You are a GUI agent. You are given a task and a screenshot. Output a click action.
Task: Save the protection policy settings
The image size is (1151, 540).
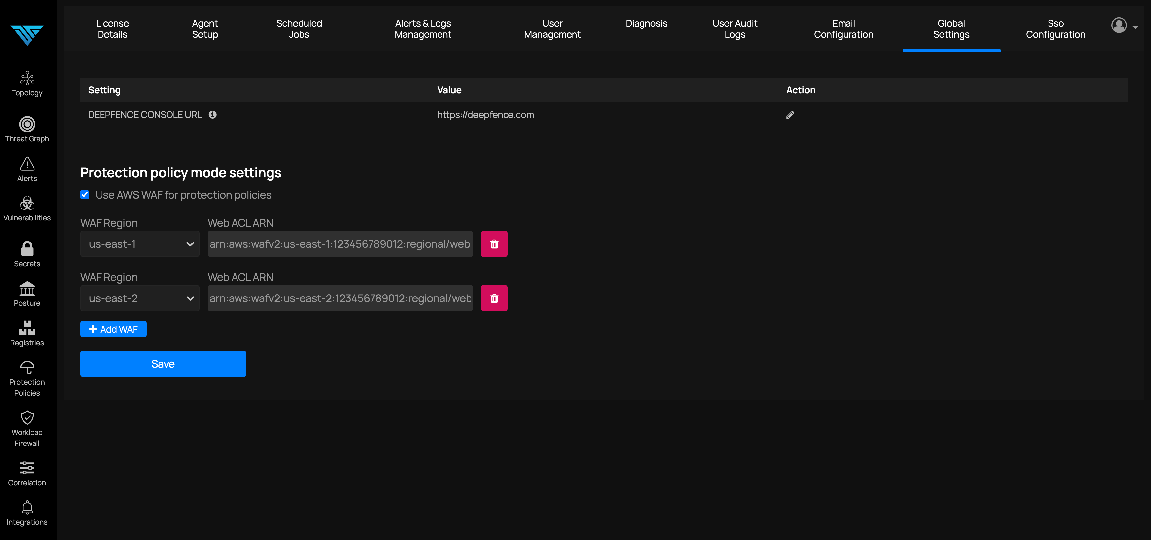coord(163,364)
